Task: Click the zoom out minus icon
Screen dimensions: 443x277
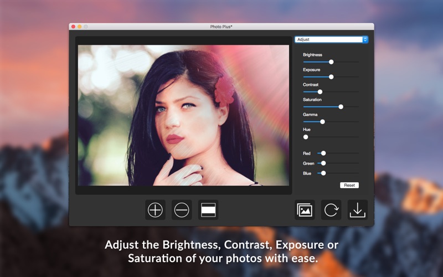Action: tap(182, 210)
